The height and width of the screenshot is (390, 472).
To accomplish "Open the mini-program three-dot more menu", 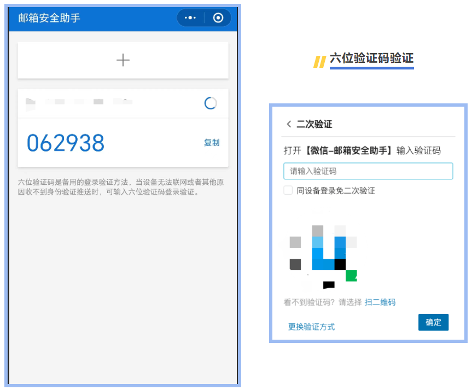I will pos(190,18).
